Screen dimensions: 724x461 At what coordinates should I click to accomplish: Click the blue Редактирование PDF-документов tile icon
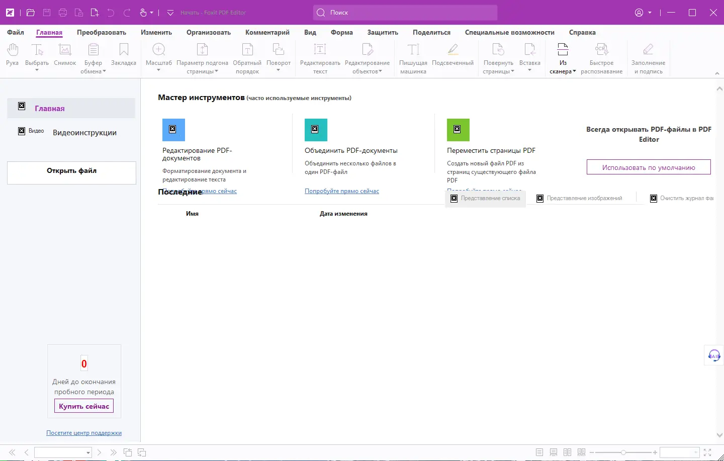pyautogui.click(x=173, y=130)
